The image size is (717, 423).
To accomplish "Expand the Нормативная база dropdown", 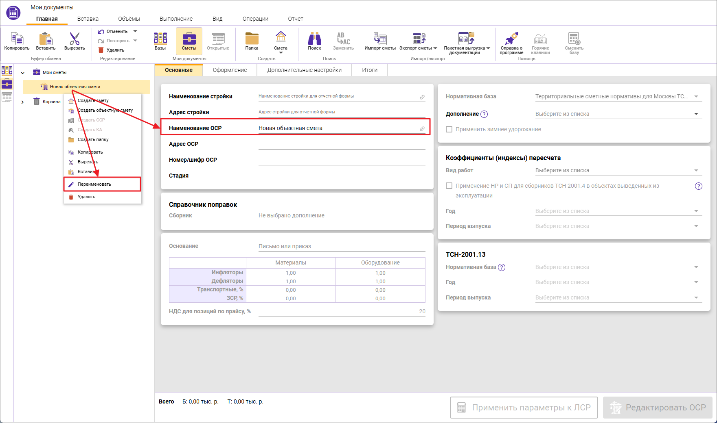I will (696, 97).
